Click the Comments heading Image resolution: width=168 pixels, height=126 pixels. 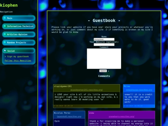pos(104,76)
